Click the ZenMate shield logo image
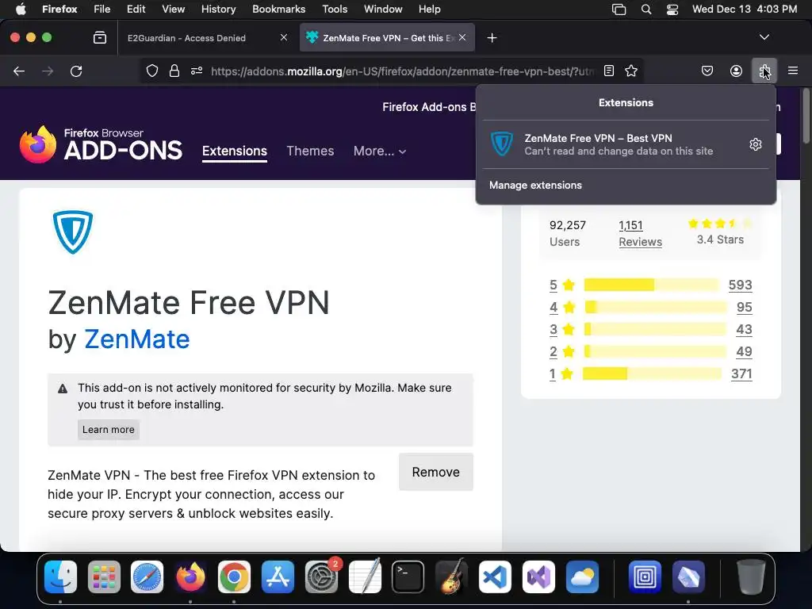The image size is (812, 609). click(73, 232)
